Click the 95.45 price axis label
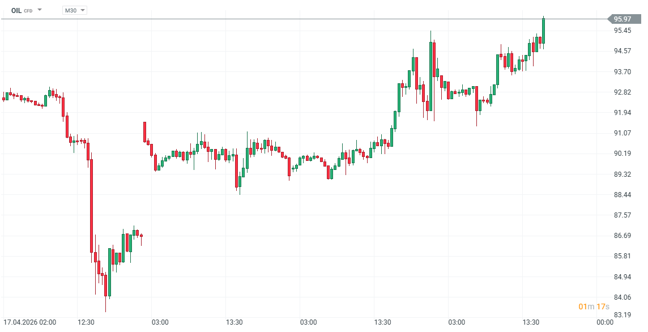Screen dimensions: 648x332 (x=623, y=31)
